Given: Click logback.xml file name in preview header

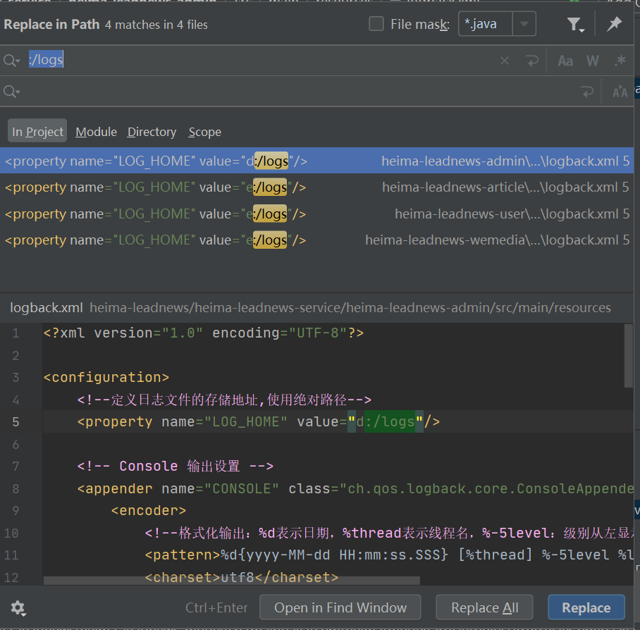Looking at the screenshot, I should [47, 308].
